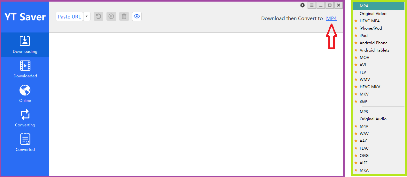Click the trash delete icon
This screenshot has width=407, height=177.
coord(124,17)
